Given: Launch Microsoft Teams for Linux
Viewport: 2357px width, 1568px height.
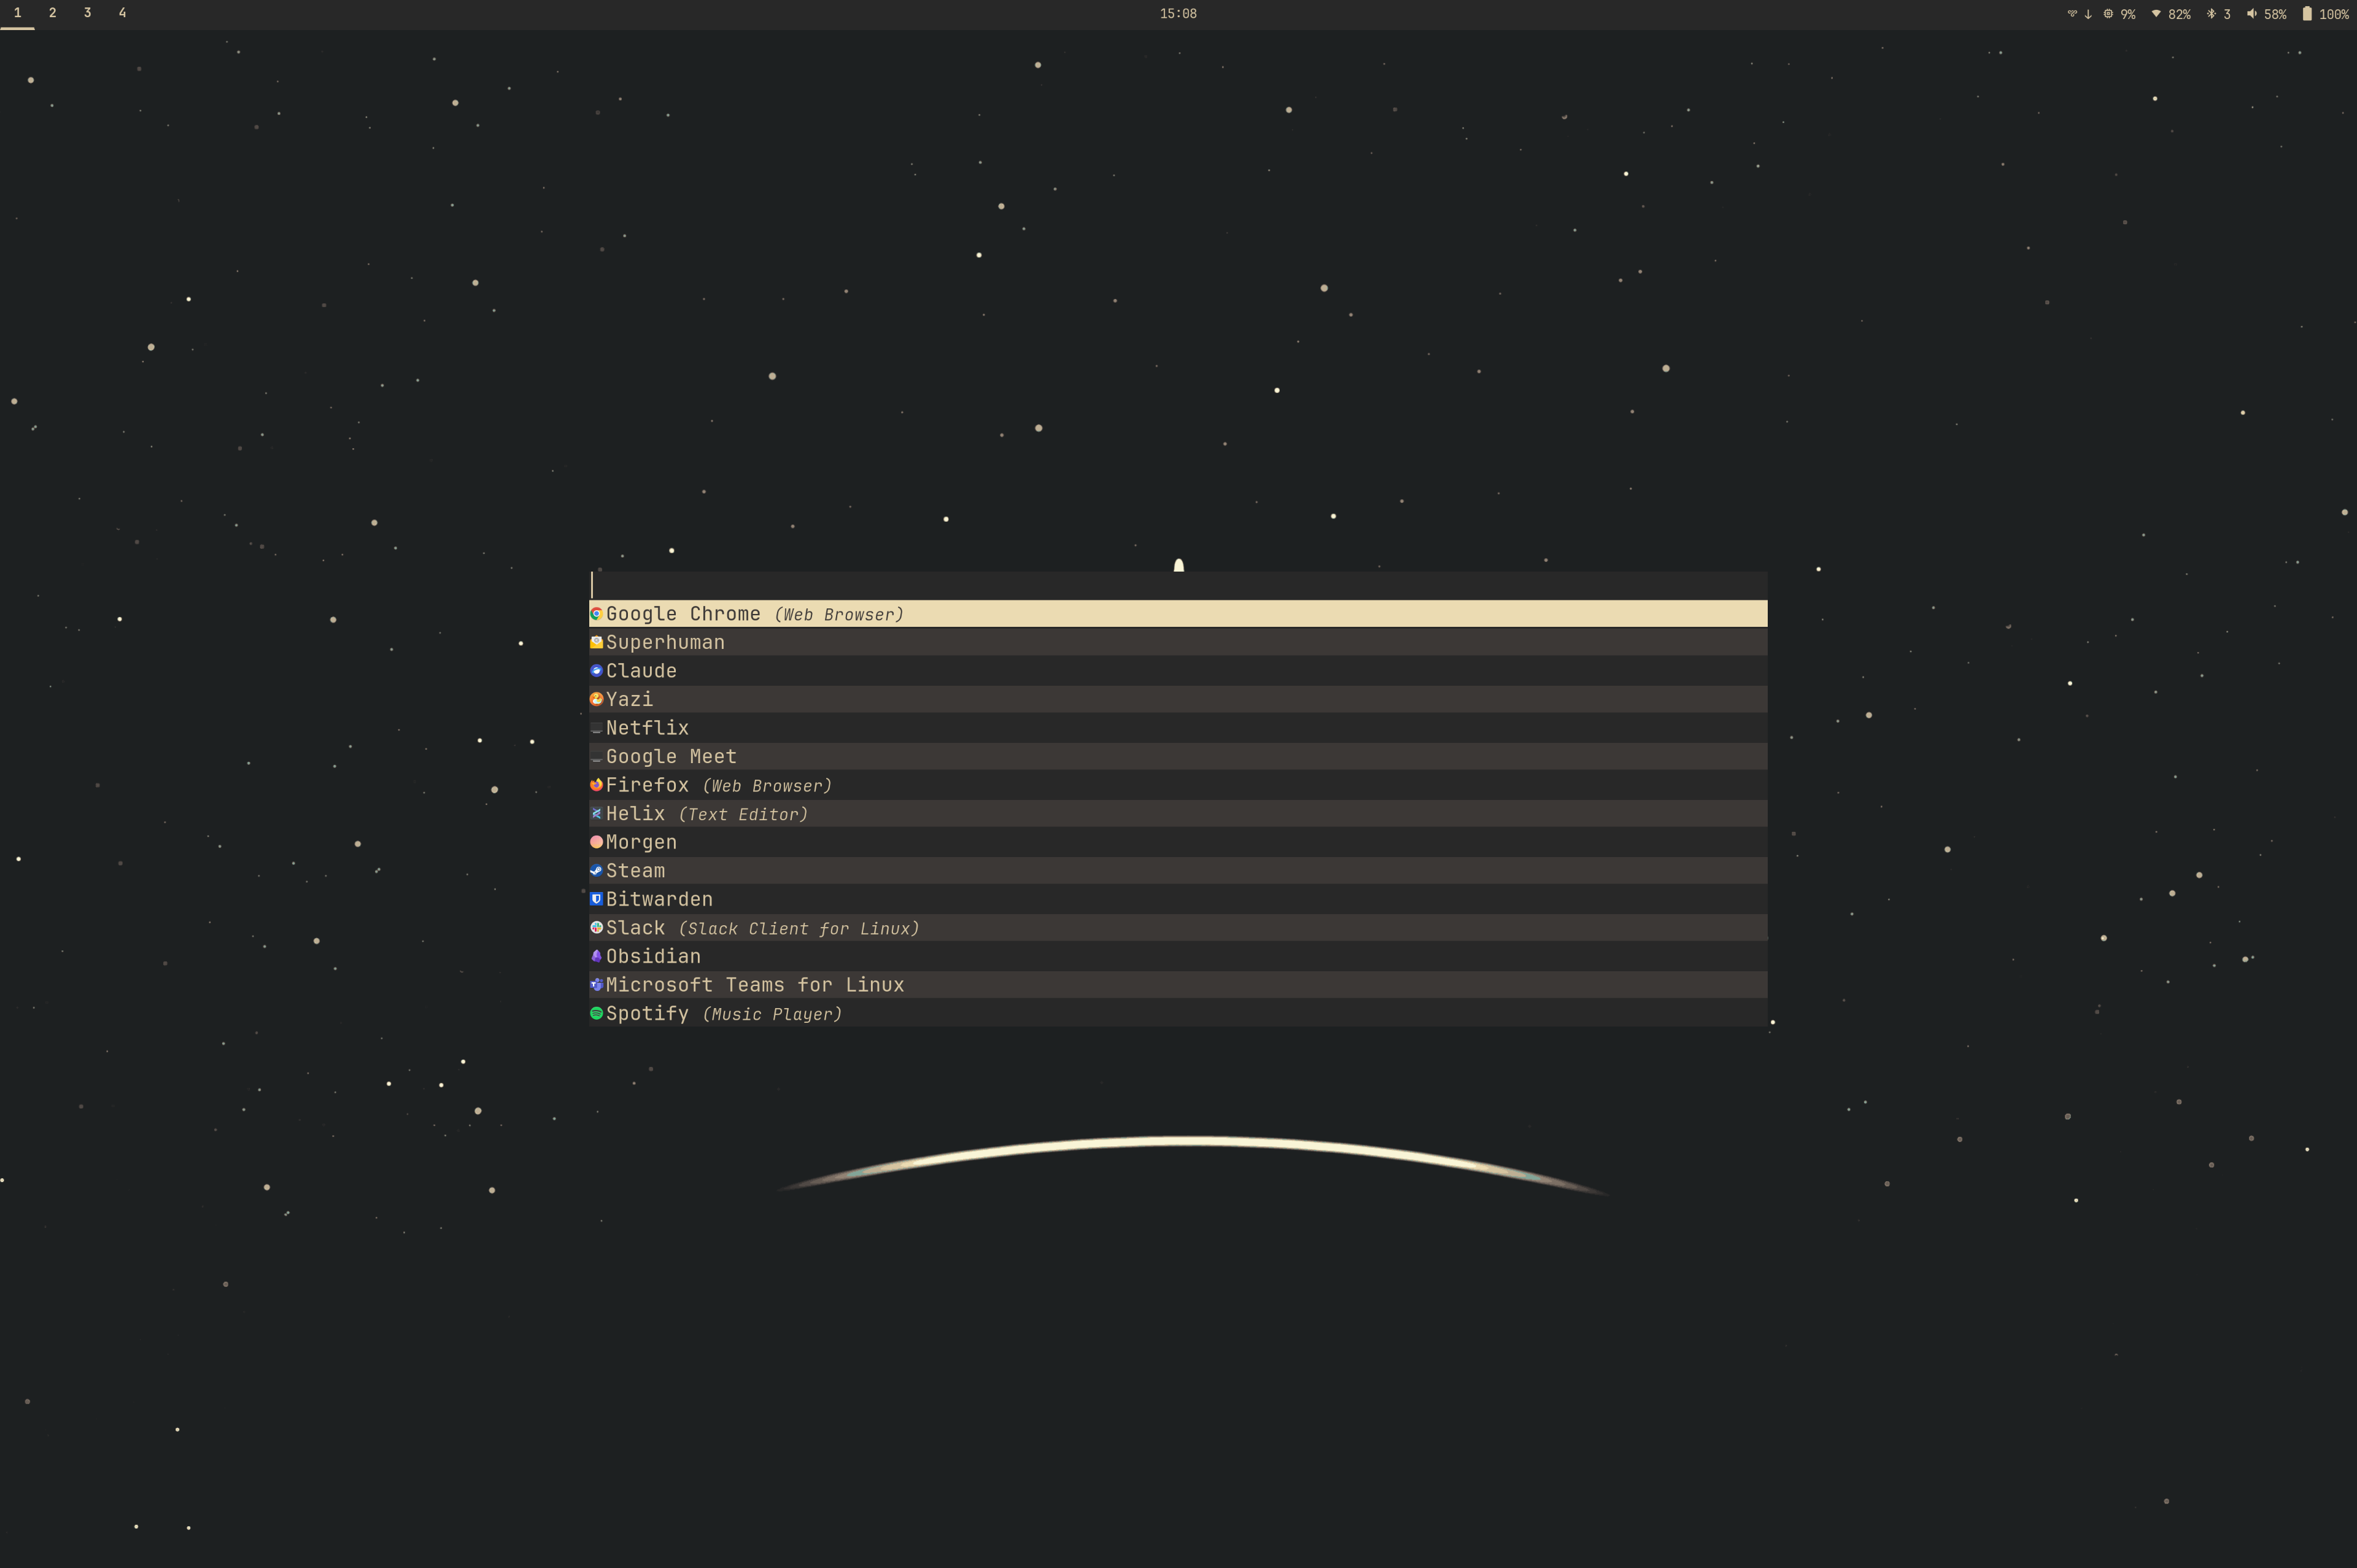Looking at the screenshot, I should click(755, 984).
